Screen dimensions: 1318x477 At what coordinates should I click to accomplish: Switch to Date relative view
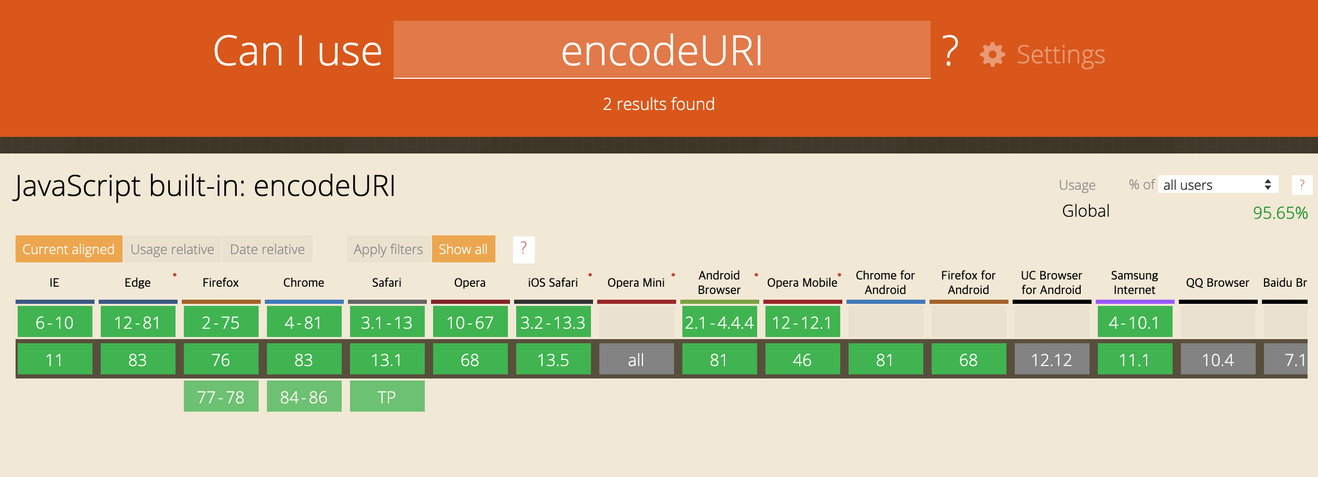[x=267, y=249]
